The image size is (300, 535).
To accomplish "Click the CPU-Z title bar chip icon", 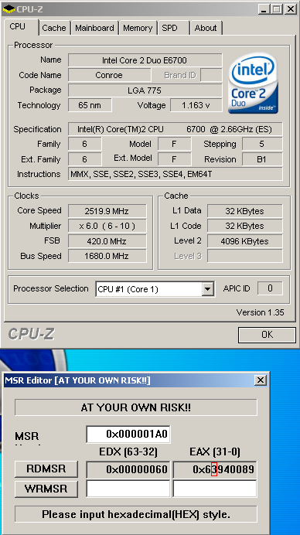I will (x=9, y=9).
